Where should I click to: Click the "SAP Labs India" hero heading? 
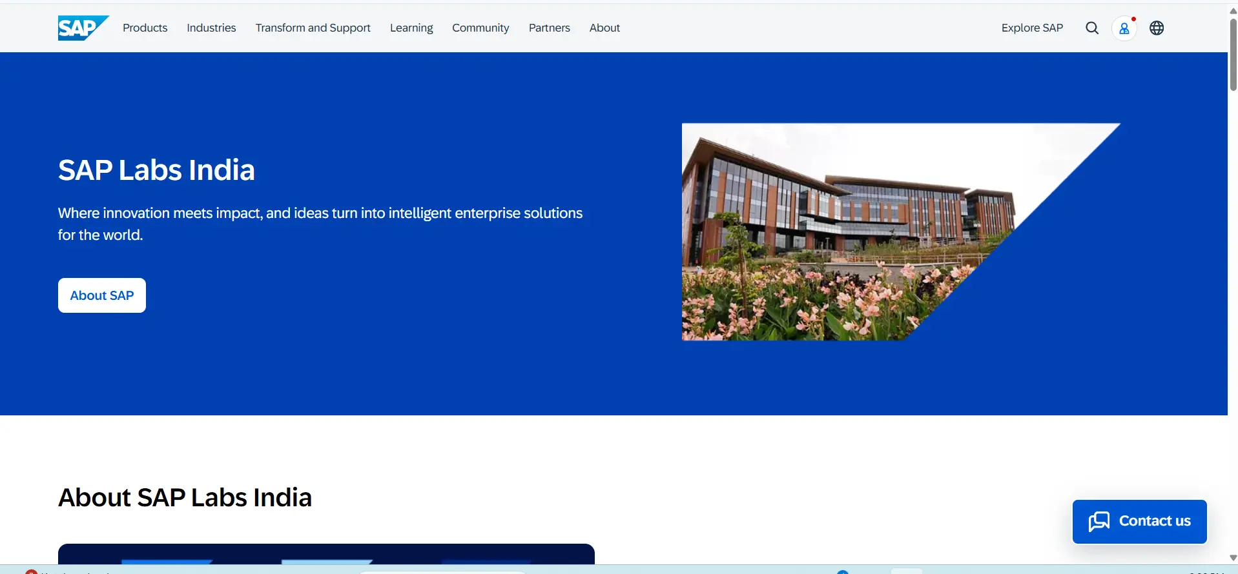156,170
